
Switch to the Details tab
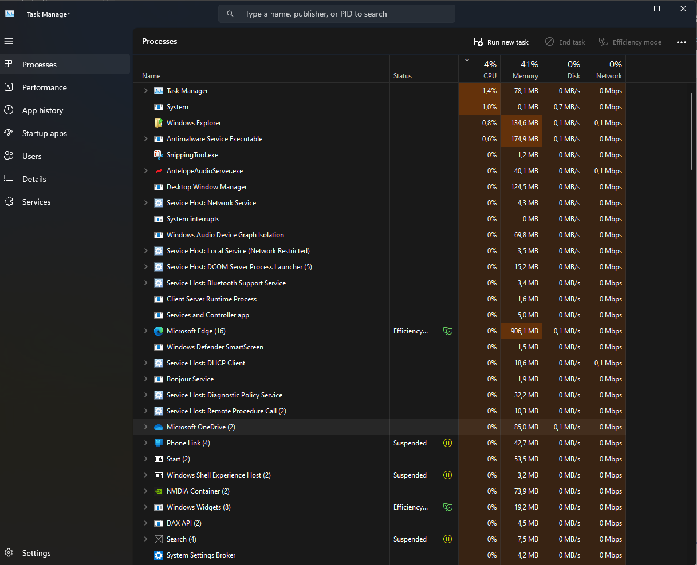point(65,179)
